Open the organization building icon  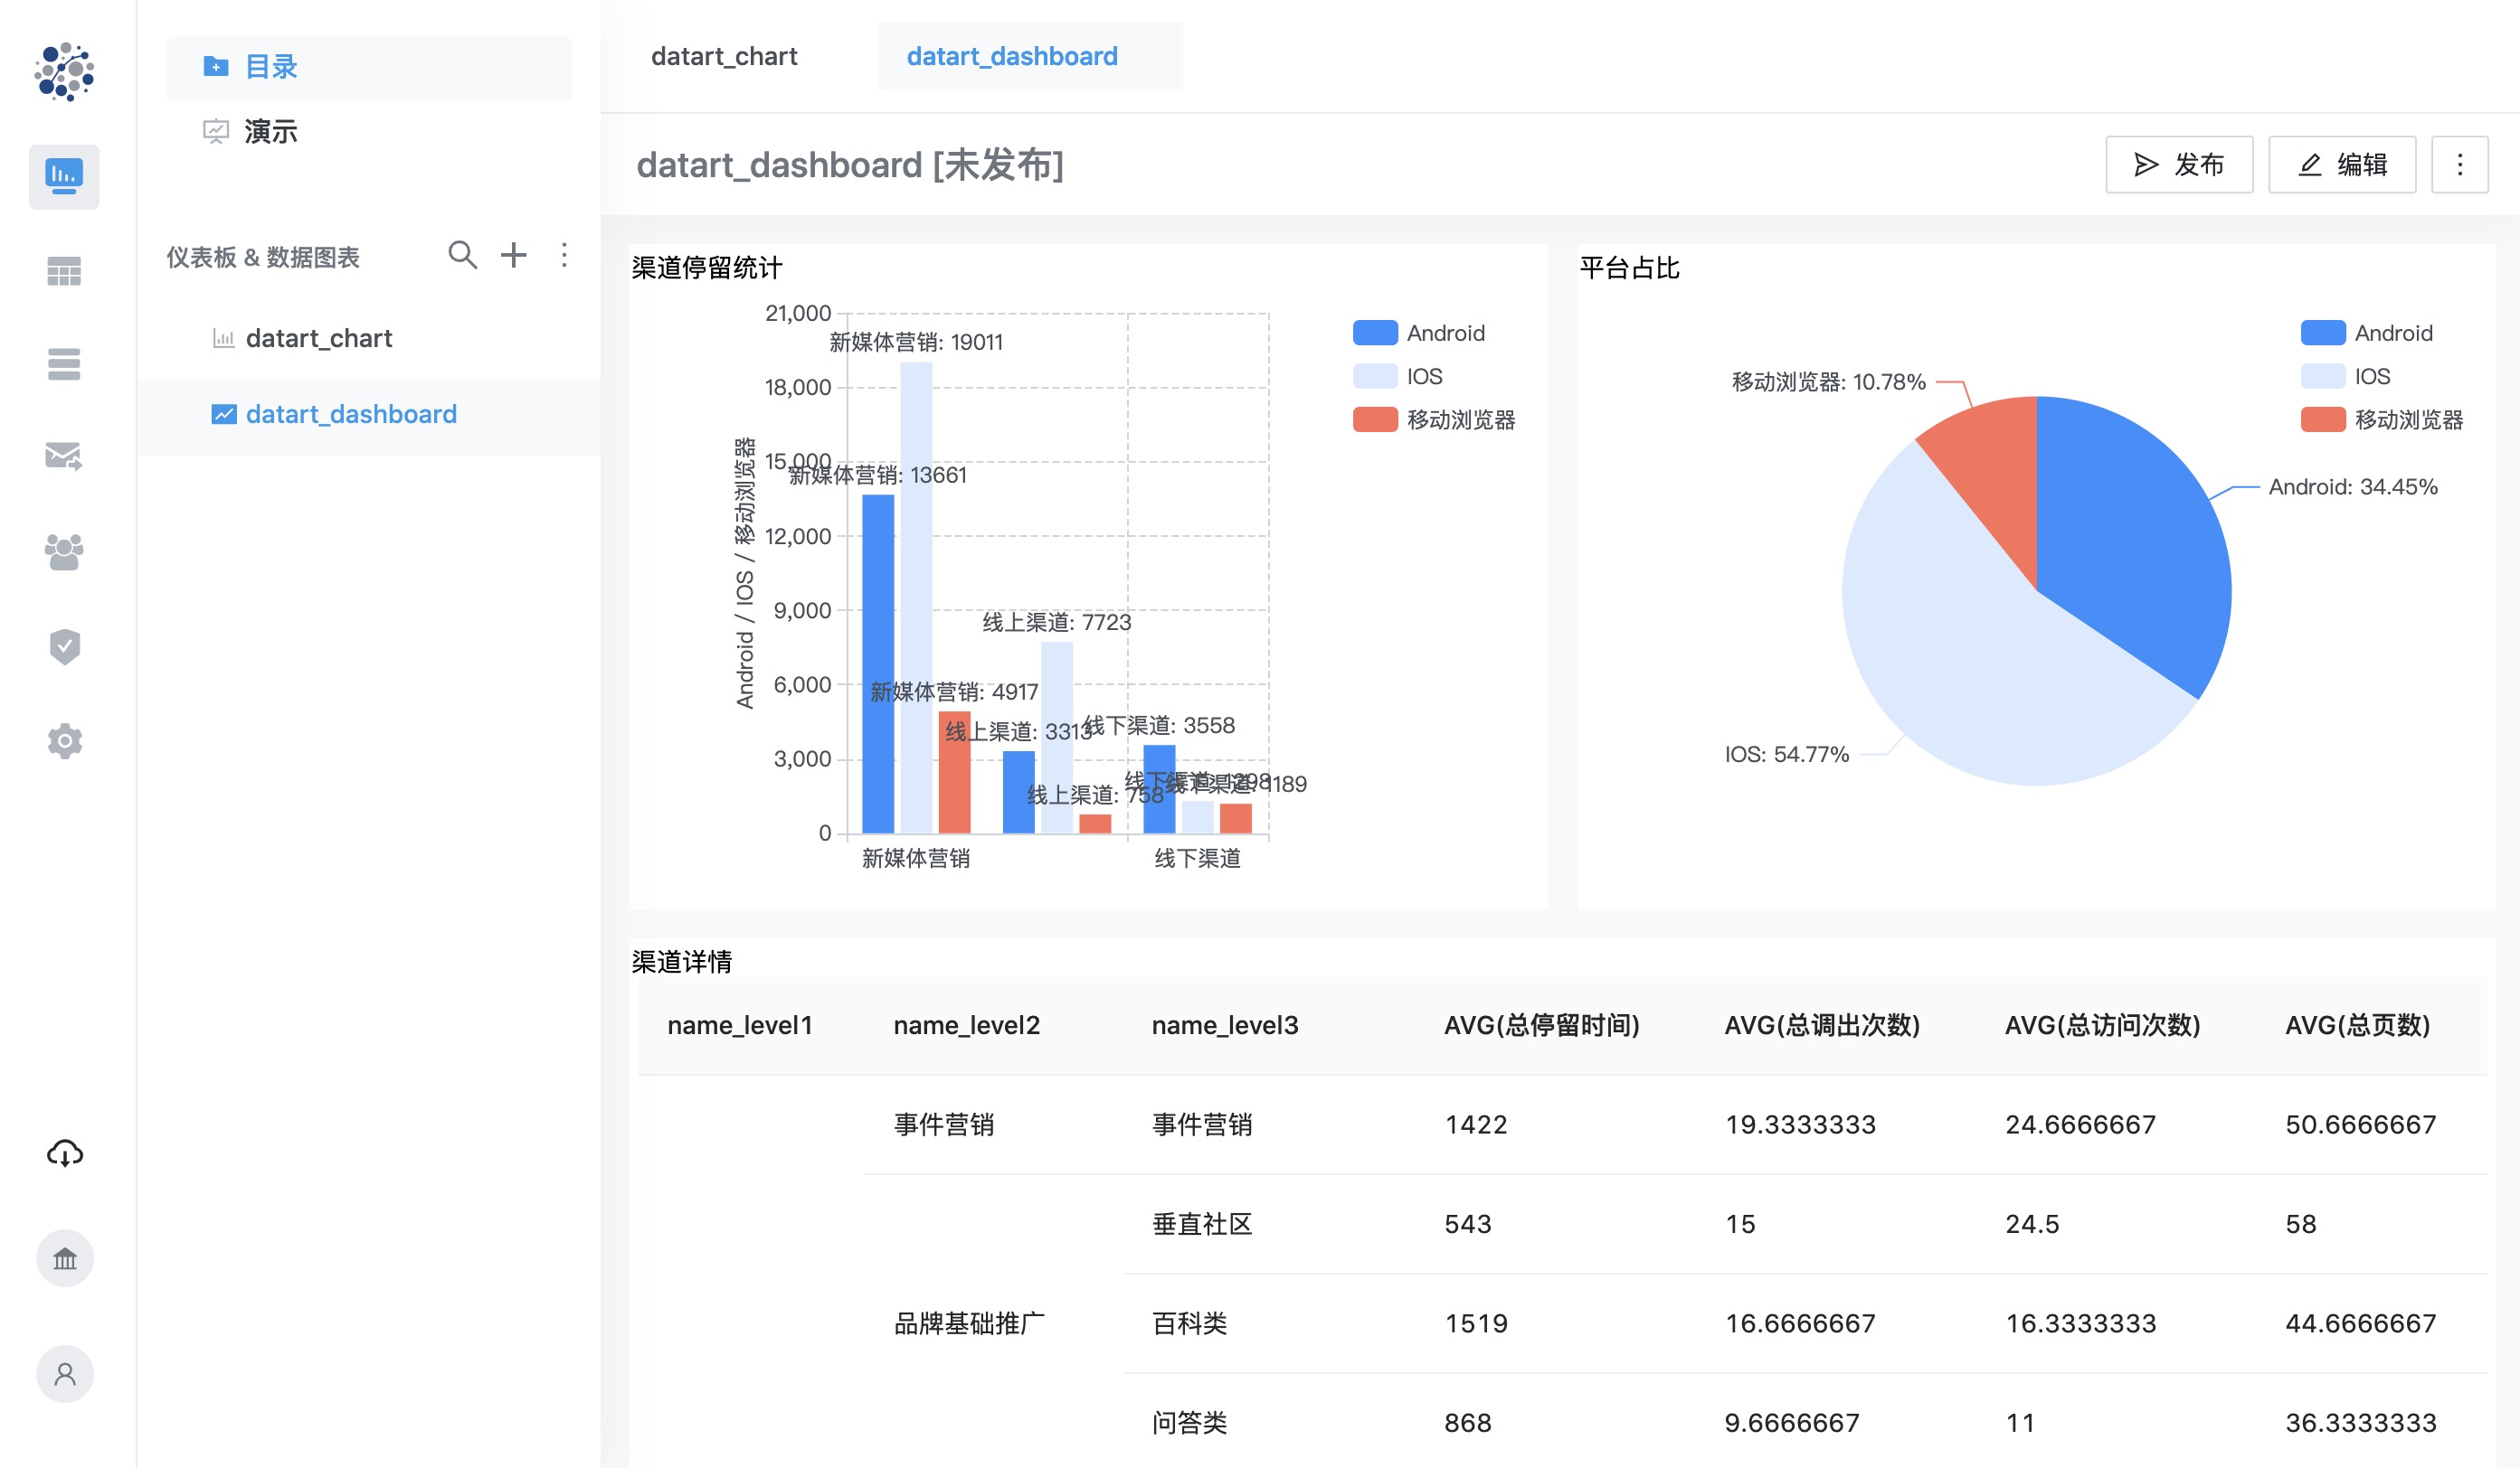[x=65, y=1258]
